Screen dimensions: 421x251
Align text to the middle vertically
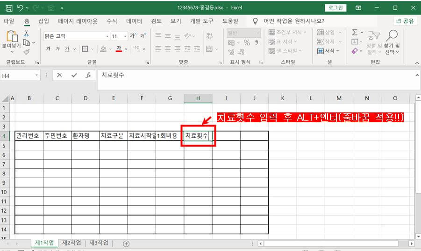coord(168,36)
